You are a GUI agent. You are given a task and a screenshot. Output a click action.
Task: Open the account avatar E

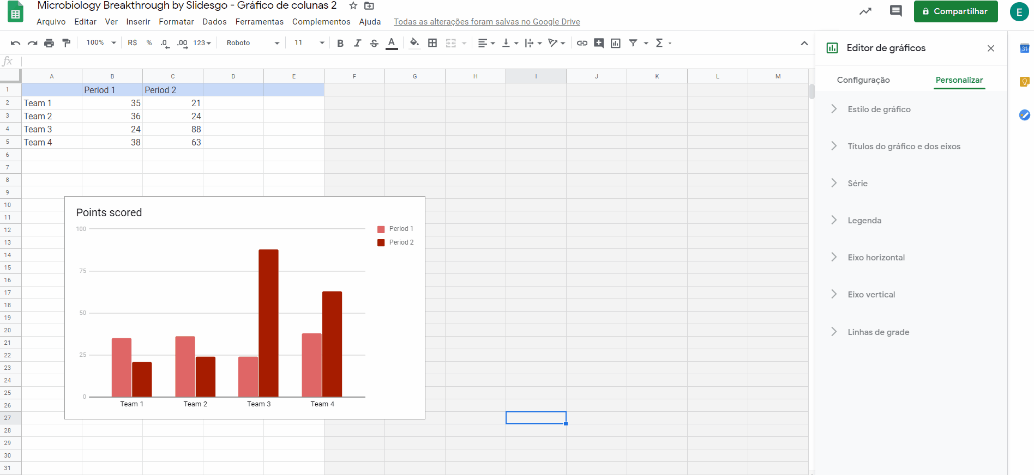click(1019, 11)
